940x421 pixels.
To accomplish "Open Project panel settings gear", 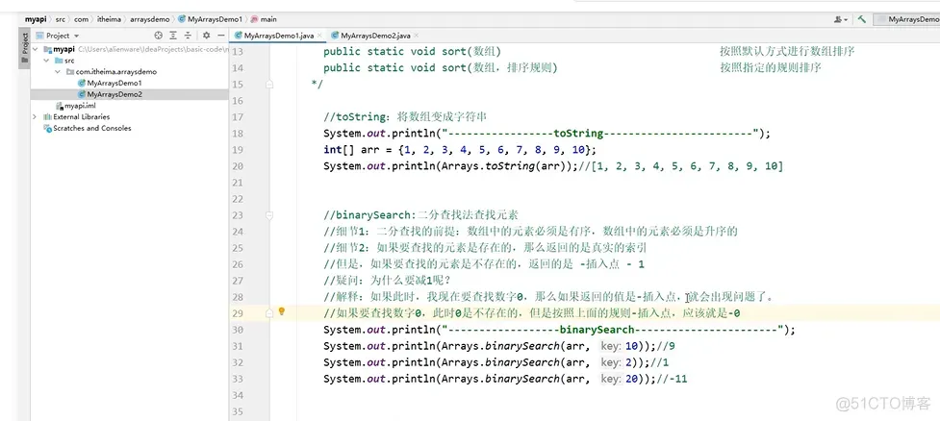I will (x=206, y=36).
